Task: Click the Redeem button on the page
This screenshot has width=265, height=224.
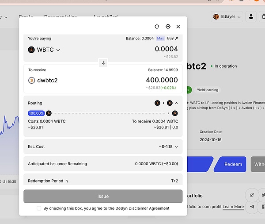Action: pyautogui.click(x=230, y=164)
